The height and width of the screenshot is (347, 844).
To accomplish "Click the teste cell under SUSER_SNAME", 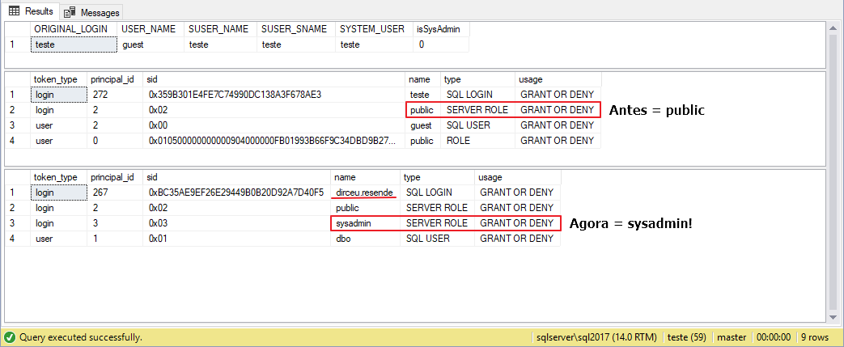I will pyautogui.click(x=295, y=44).
